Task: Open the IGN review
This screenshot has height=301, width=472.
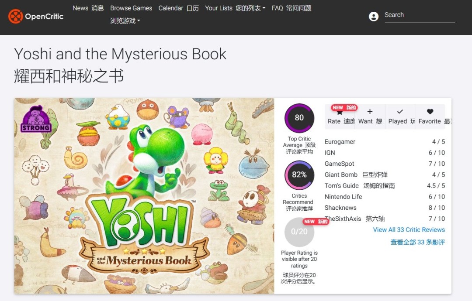Action: [x=330, y=153]
